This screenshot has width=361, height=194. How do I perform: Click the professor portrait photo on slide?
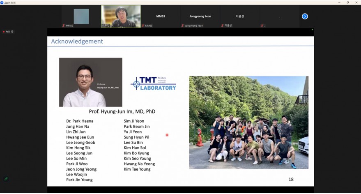(90, 82)
